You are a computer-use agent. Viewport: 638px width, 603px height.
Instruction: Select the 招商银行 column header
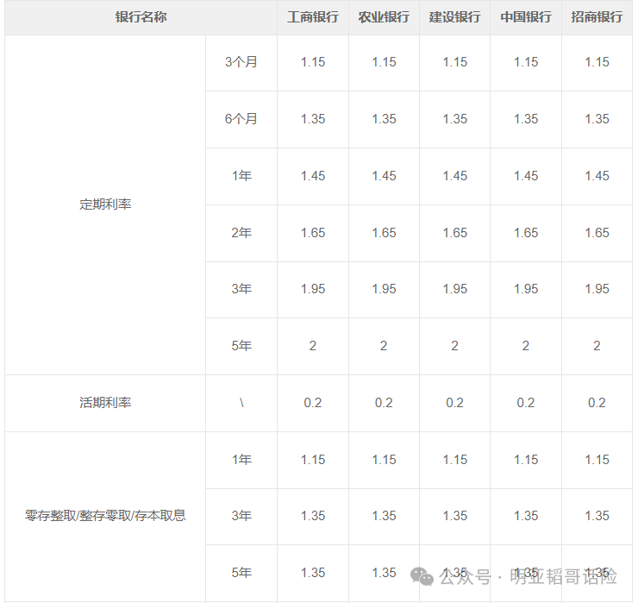[x=597, y=17]
